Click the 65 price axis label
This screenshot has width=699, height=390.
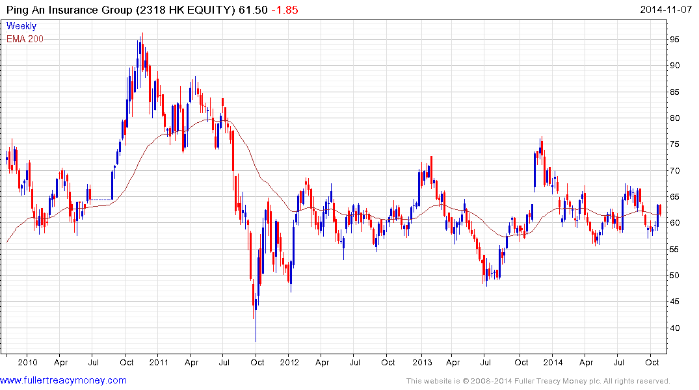coord(674,196)
